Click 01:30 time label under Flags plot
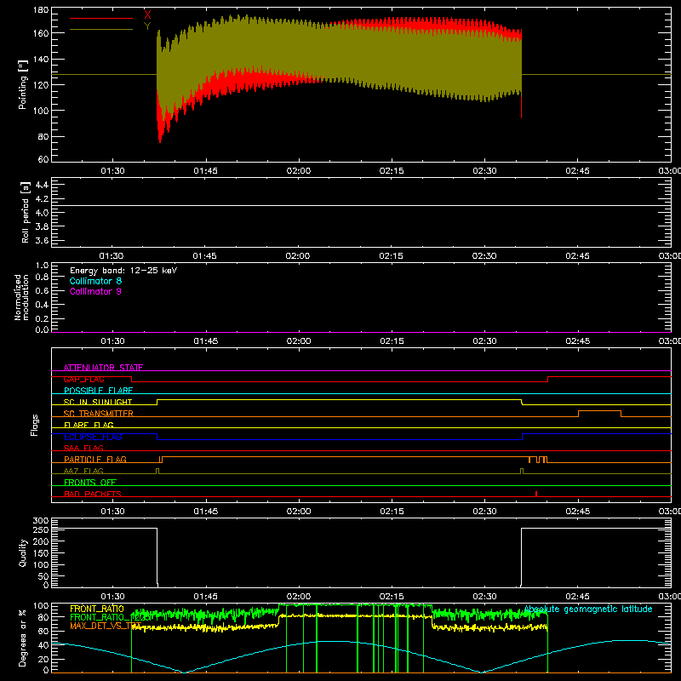Viewport: 681px width, 681px height. 112,512
